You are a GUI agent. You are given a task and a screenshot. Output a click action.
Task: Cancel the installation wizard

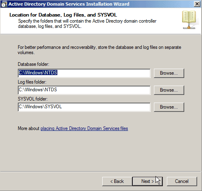click(x=182, y=181)
